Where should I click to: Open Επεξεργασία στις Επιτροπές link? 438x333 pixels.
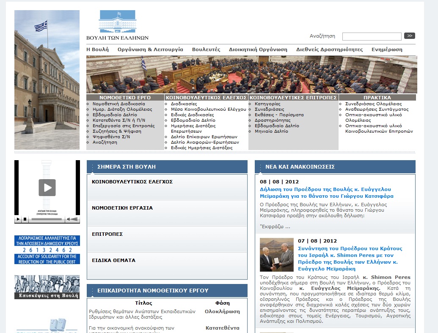(x=124, y=126)
